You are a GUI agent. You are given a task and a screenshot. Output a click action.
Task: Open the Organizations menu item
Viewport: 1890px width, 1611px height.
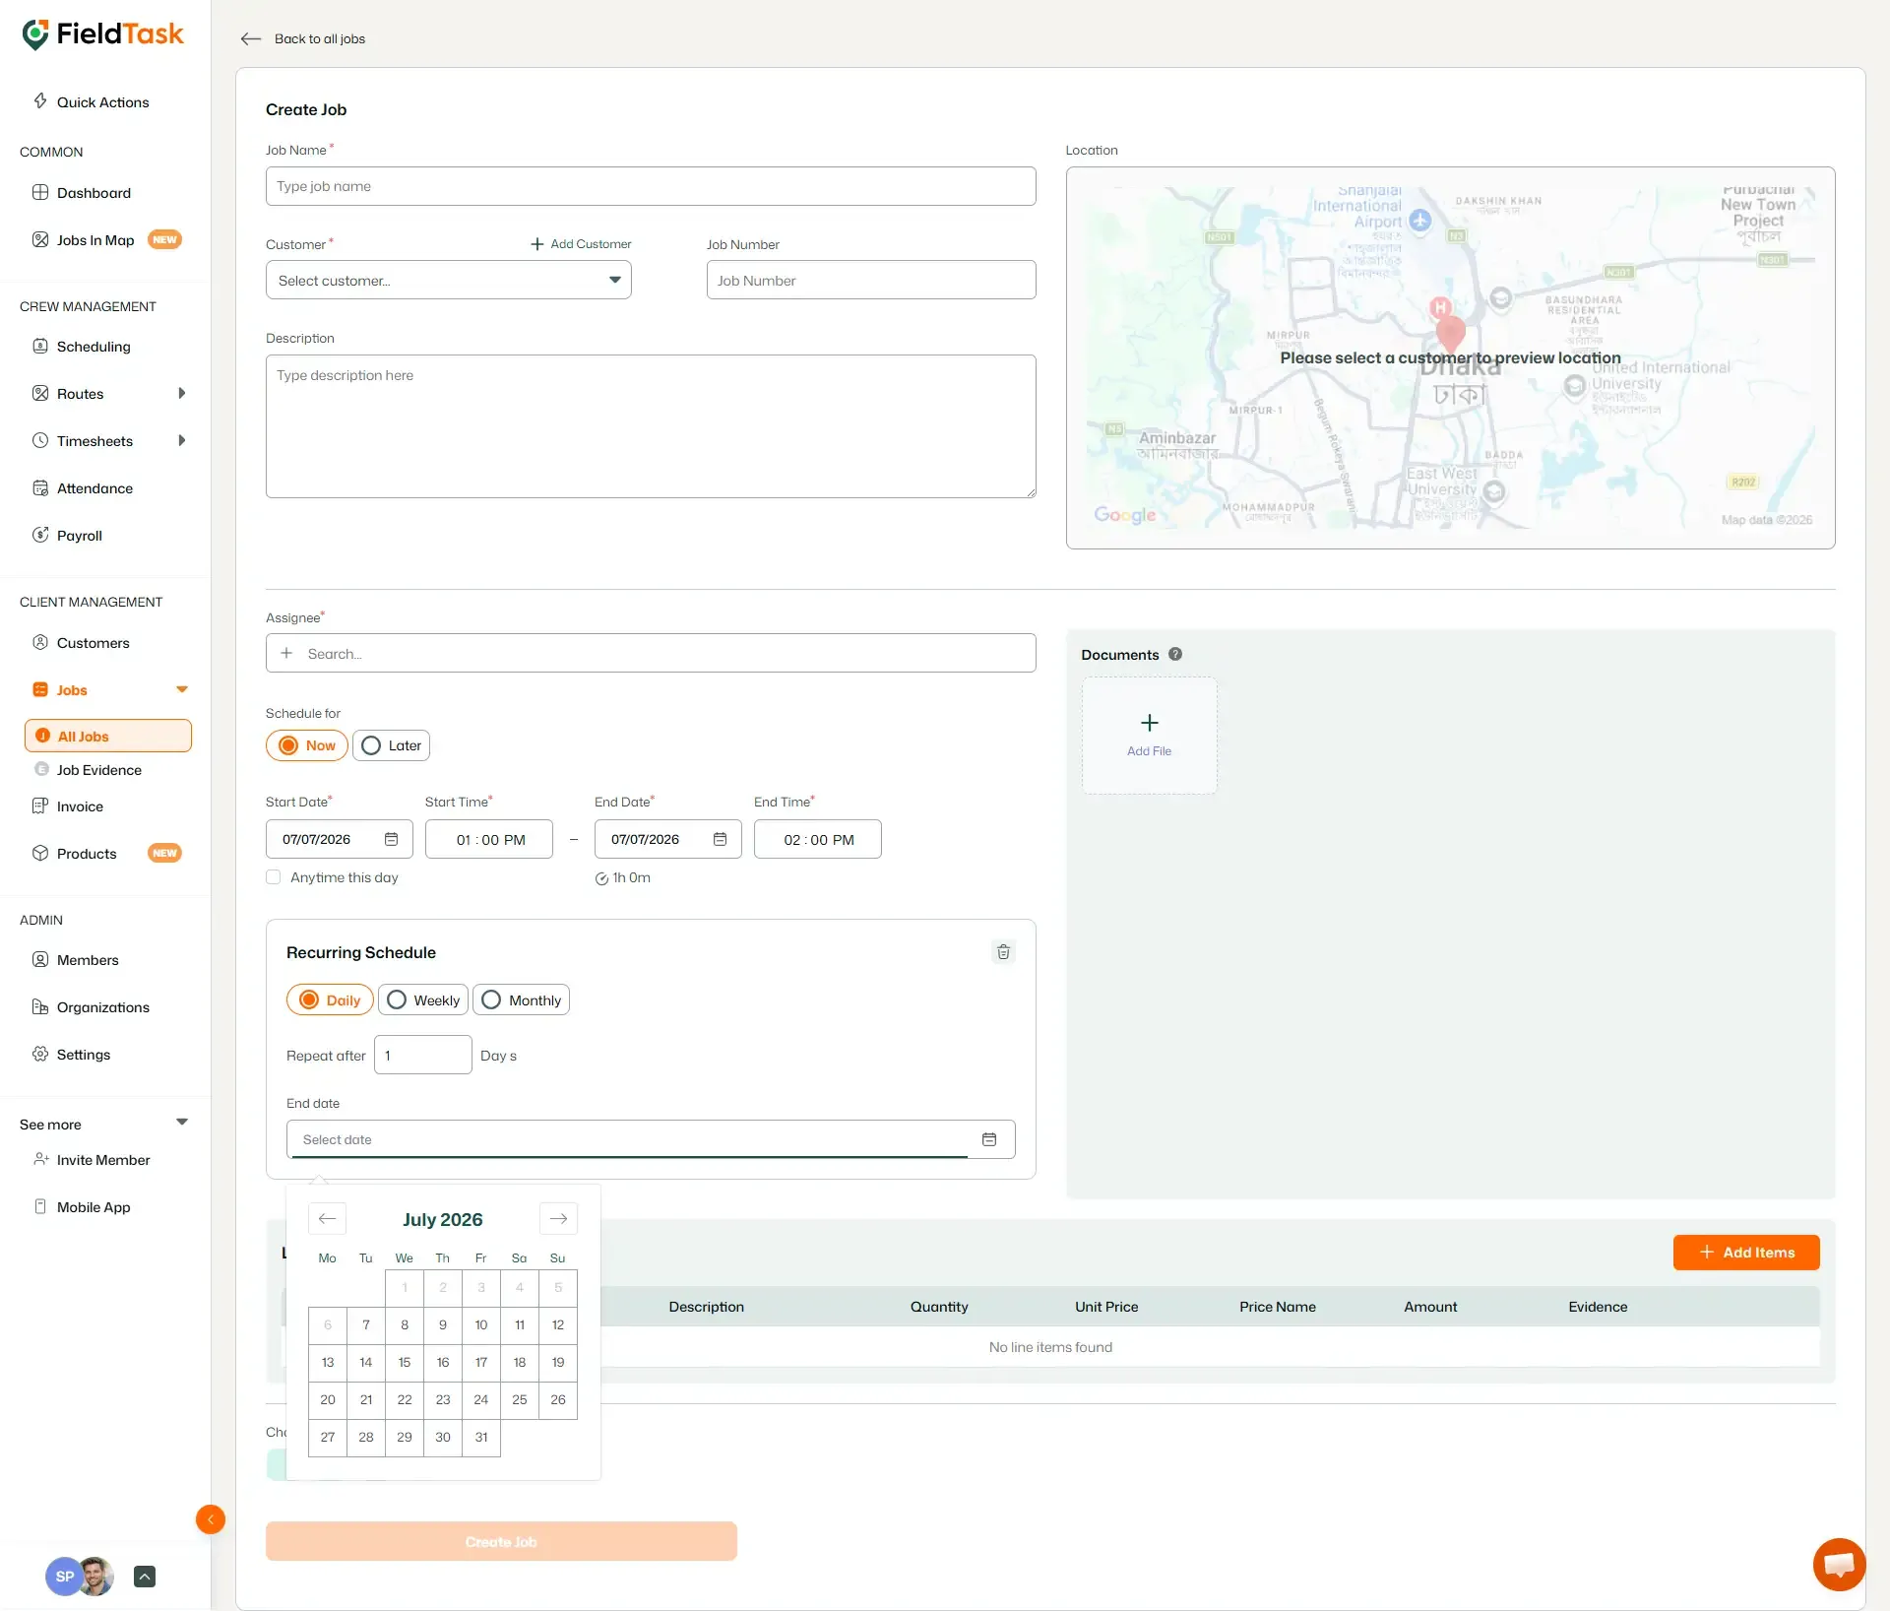point(105,1006)
